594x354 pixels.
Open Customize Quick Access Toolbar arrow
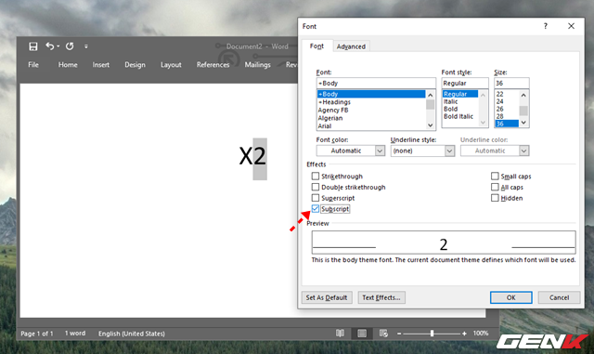pyautogui.click(x=86, y=46)
